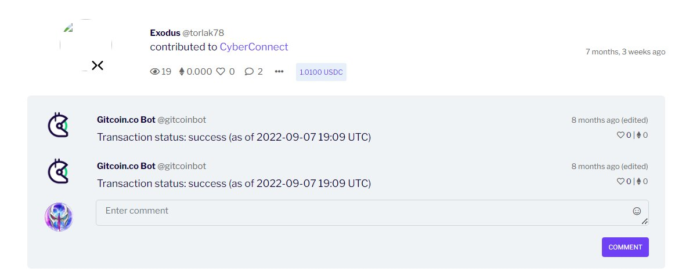The height and width of the screenshot is (279, 682).
Task: Open Exodus user profile name
Action: pos(165,33)
